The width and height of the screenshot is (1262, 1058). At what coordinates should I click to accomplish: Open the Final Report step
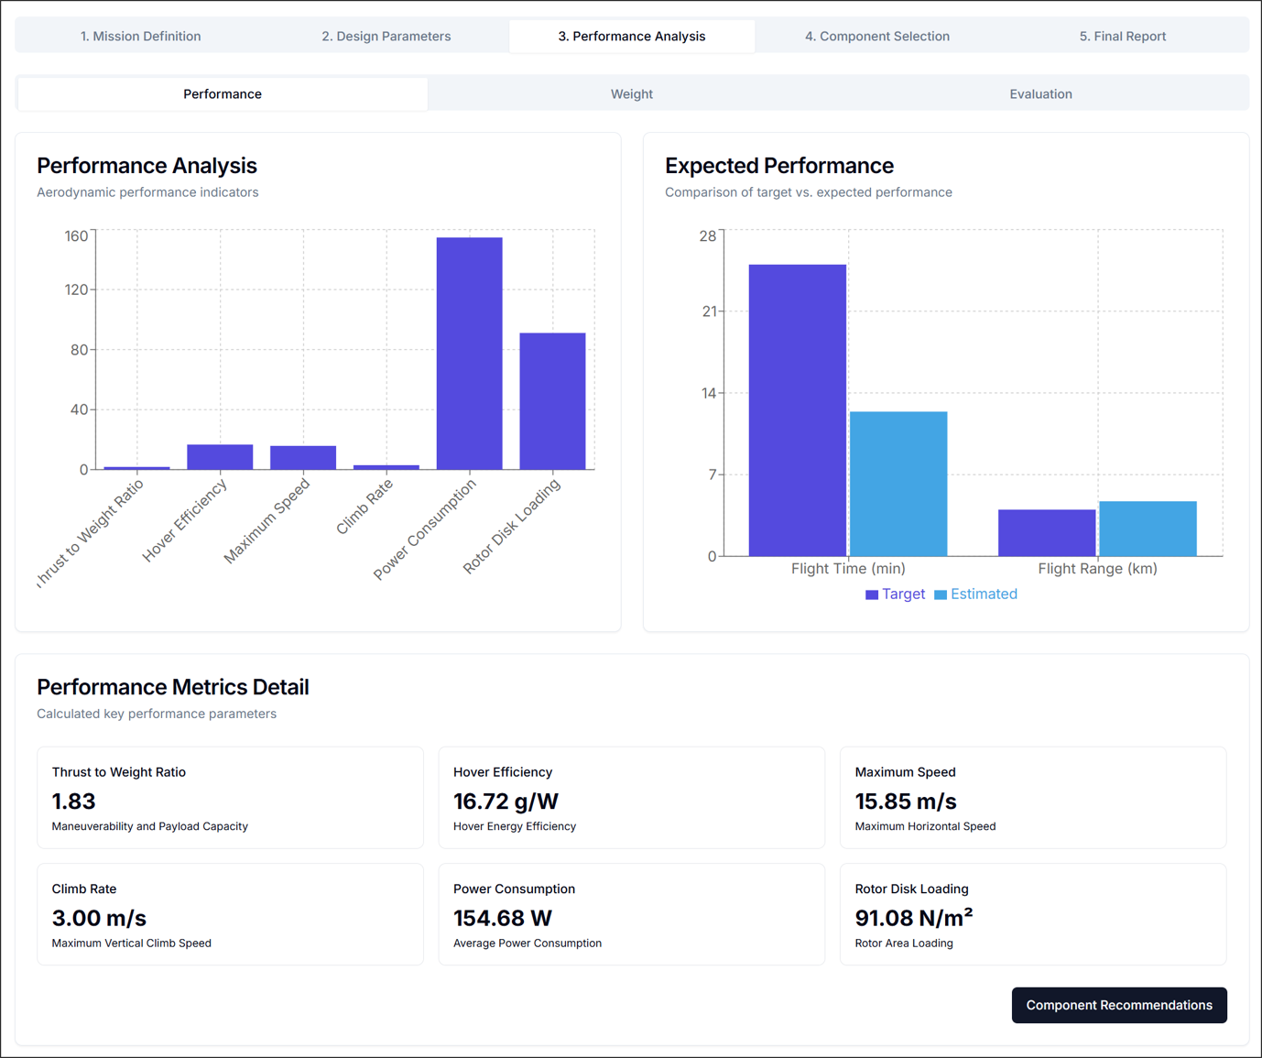(1122, 36)
